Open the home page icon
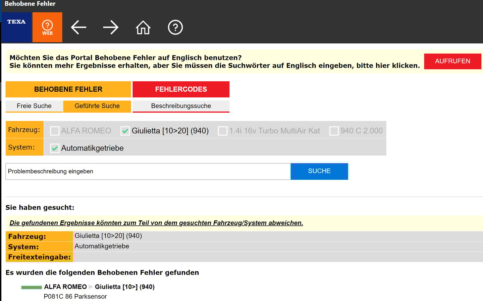 click(x=143, y=27)
